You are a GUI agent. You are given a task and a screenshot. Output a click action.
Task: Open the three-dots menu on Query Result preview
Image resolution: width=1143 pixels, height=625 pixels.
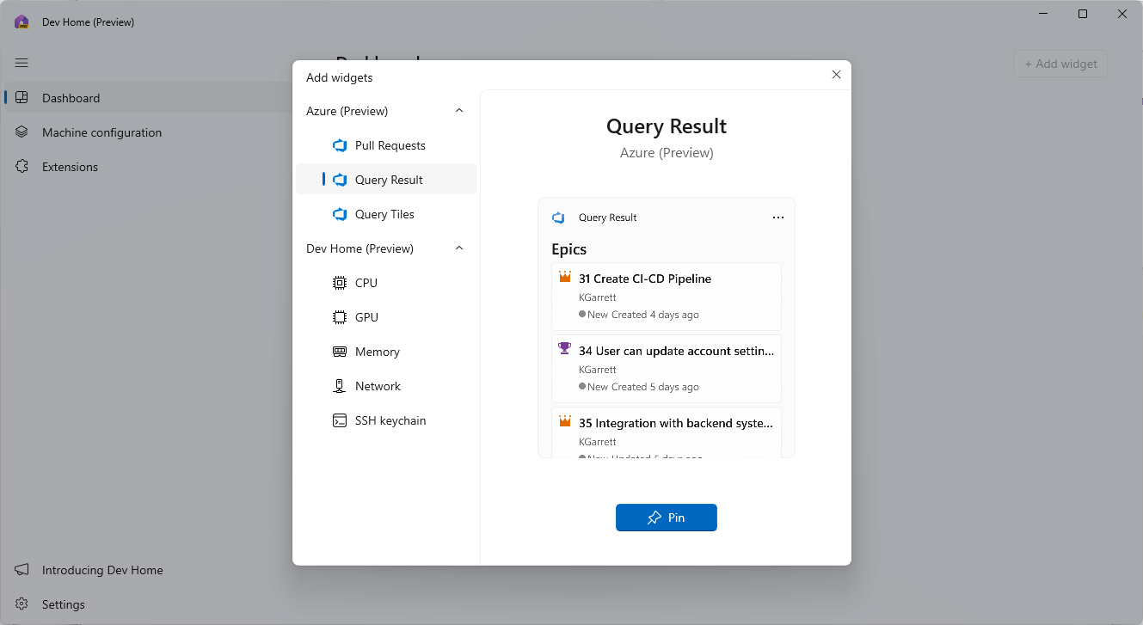(x=778, y=218)
